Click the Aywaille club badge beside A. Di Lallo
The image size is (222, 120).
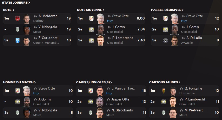165,40
